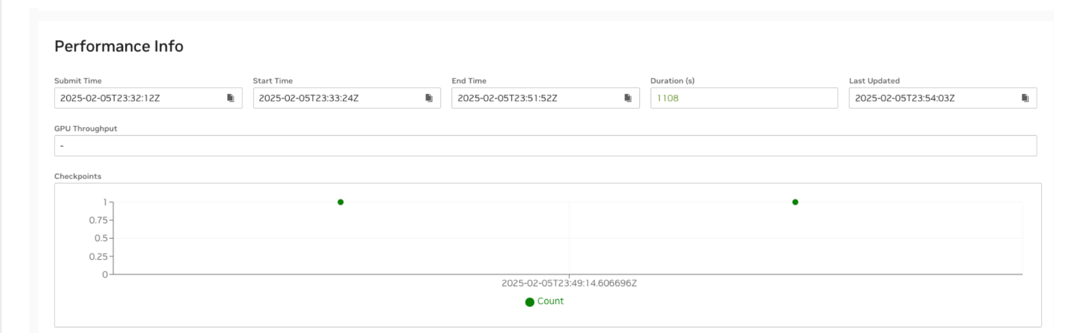Click the Last Updated field text
Image resolution: width=1069 pixels, height=333 pixels.
tap(905, 98)
